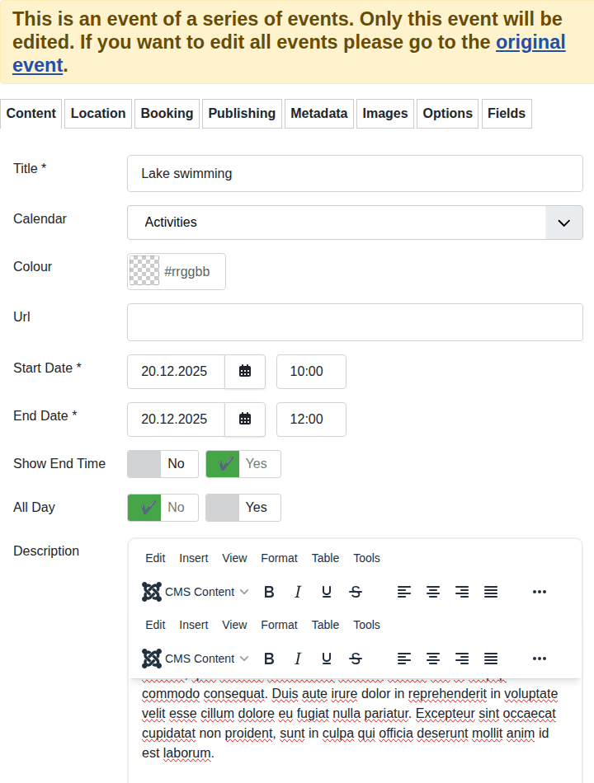Open the Start Date calendar picker

coord(245,372)
